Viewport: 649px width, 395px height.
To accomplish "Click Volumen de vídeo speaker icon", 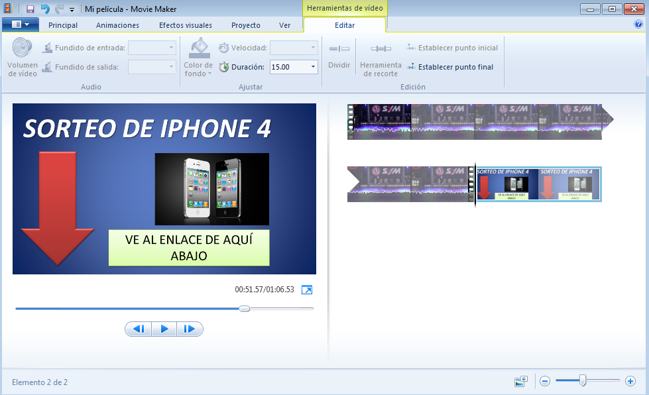I will click(x=23, y=48).
